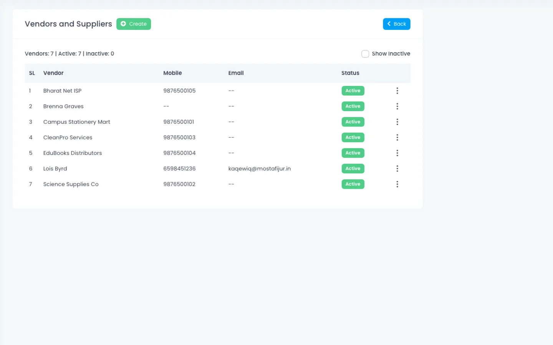The height and width of the screenshot is (345, 553).
Task: Select vendor name EduBooks Distributors
Action: pyautogui.click(x=73, y=153)
